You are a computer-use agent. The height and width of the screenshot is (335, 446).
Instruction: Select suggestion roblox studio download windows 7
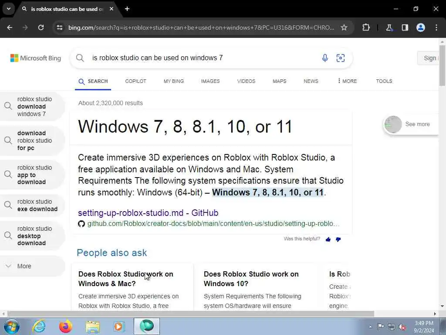(32, 106)
